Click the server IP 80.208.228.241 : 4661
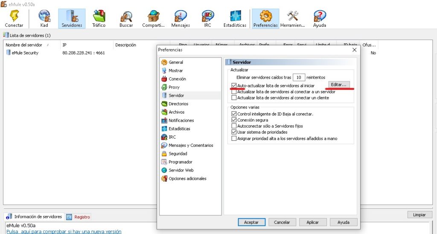The width and height of the screenshot is (437, 234). (84, 53)
